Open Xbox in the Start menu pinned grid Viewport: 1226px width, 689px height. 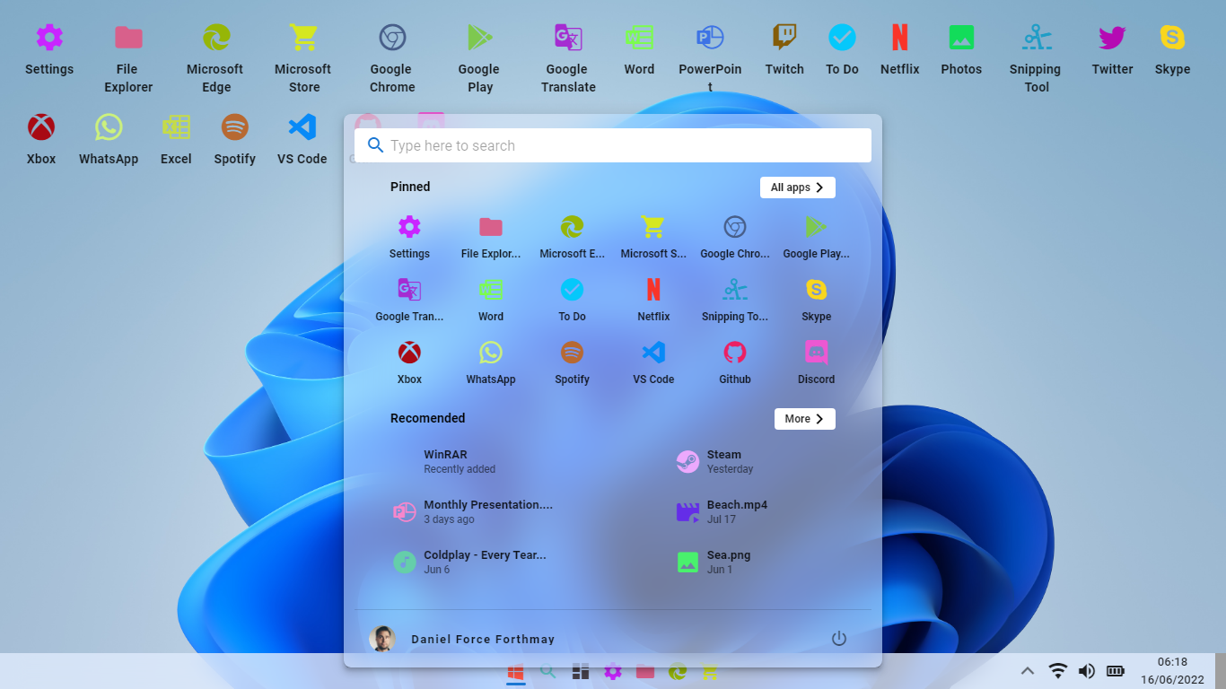coord(409,362)
